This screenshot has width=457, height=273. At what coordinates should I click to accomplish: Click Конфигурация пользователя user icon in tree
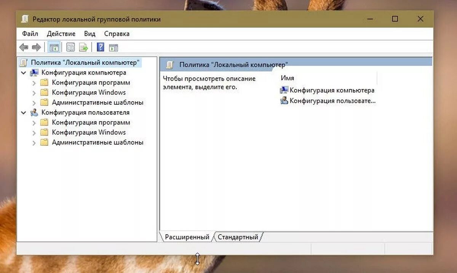[34, 112]
